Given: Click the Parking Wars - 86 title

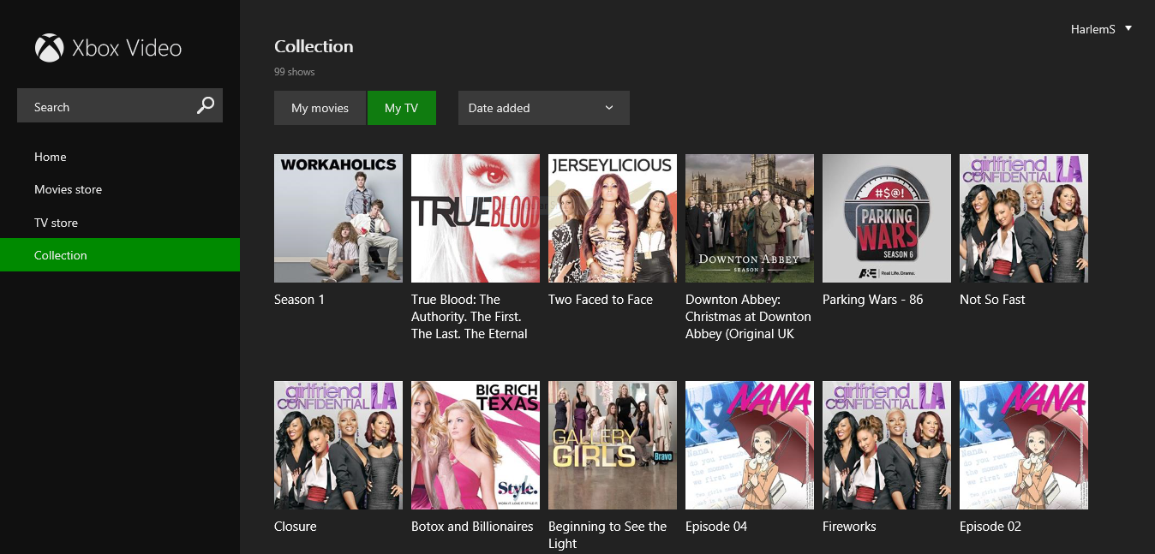Looking at the screenshot, I should pyautogui.click(x=873, y=300).
